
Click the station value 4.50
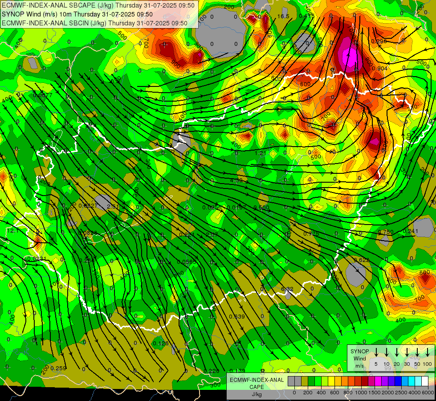(x=236, y=180)
